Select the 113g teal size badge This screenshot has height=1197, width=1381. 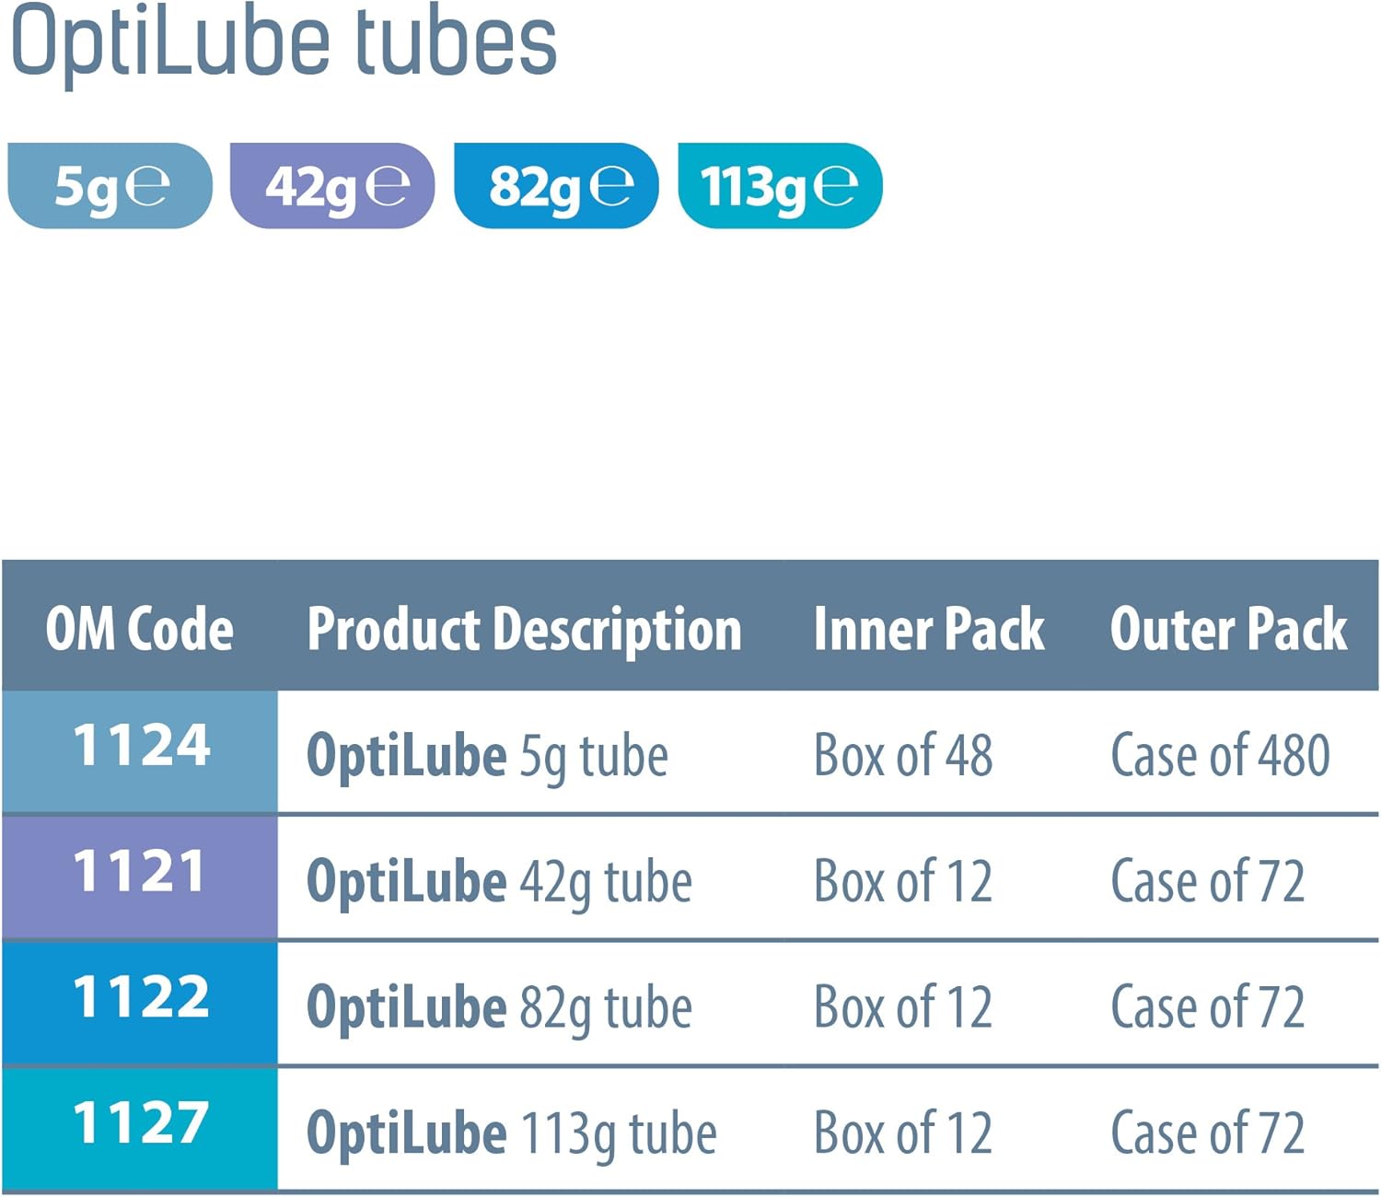(780, 186)
